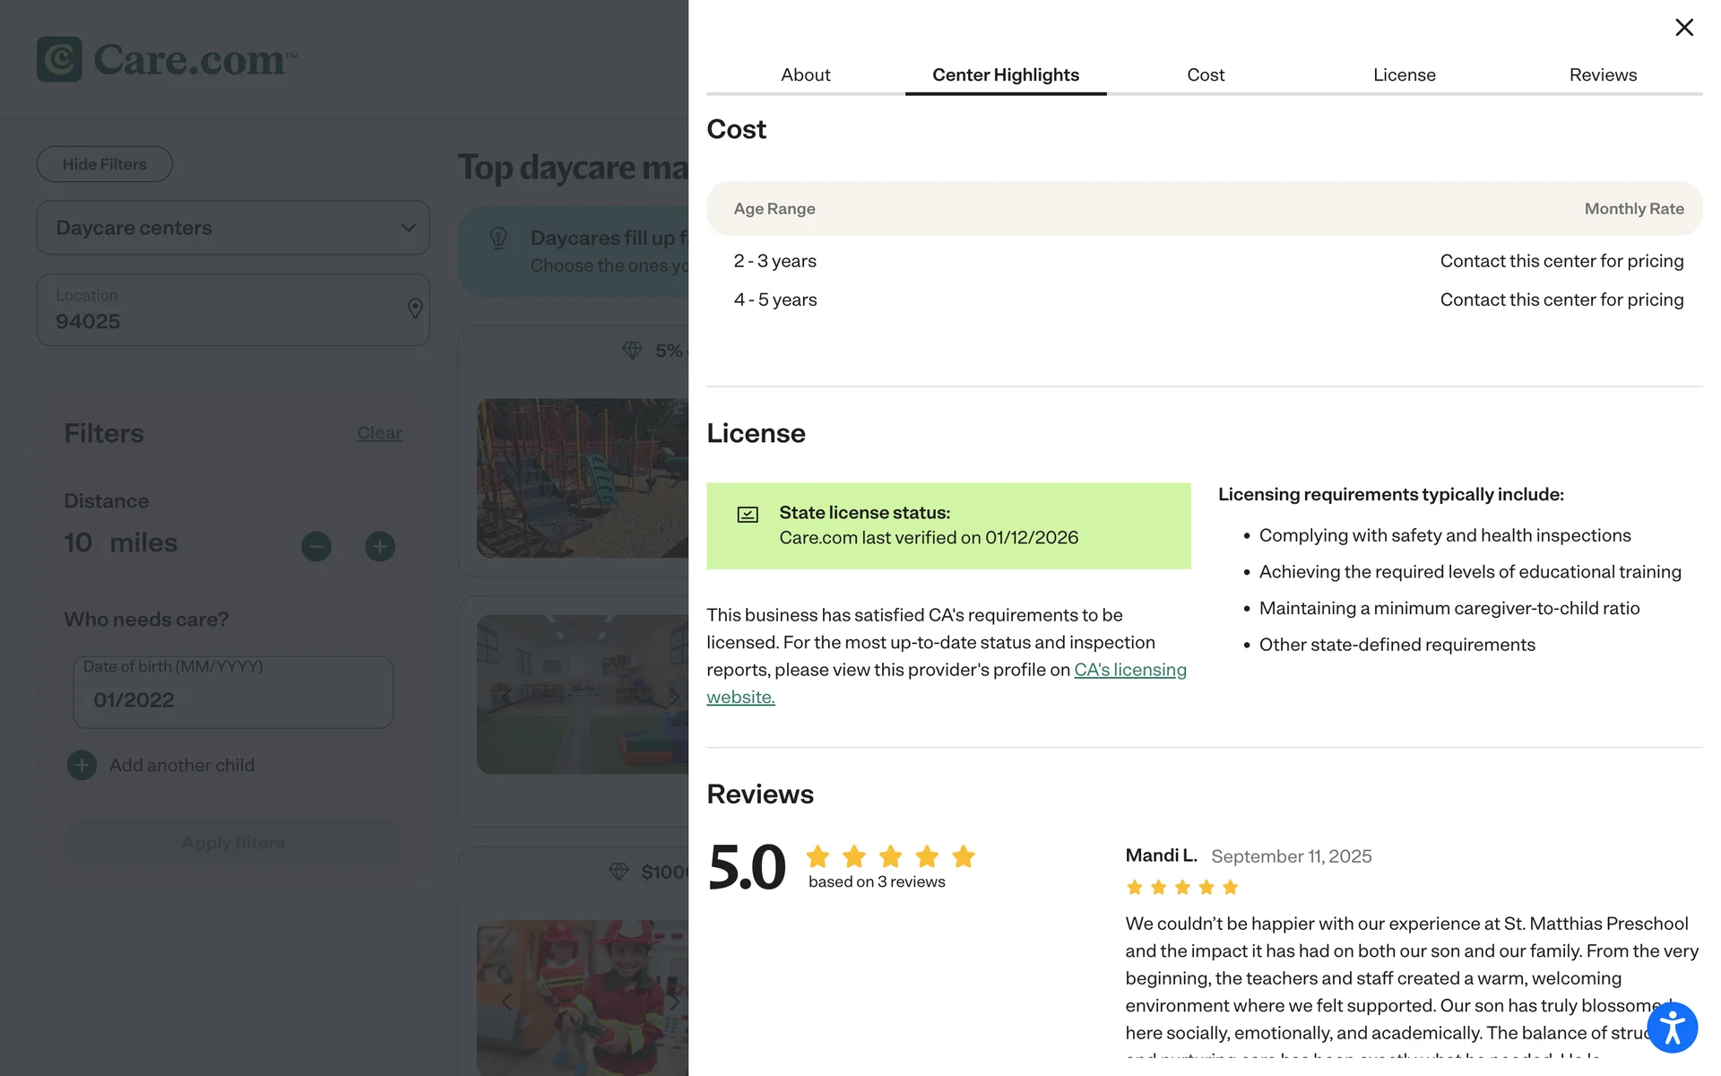
Task: Click the location pin icon
Action: [x=414, y=308]
